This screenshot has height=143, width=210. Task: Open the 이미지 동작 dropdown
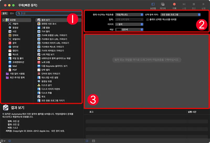tap(129, 24)
